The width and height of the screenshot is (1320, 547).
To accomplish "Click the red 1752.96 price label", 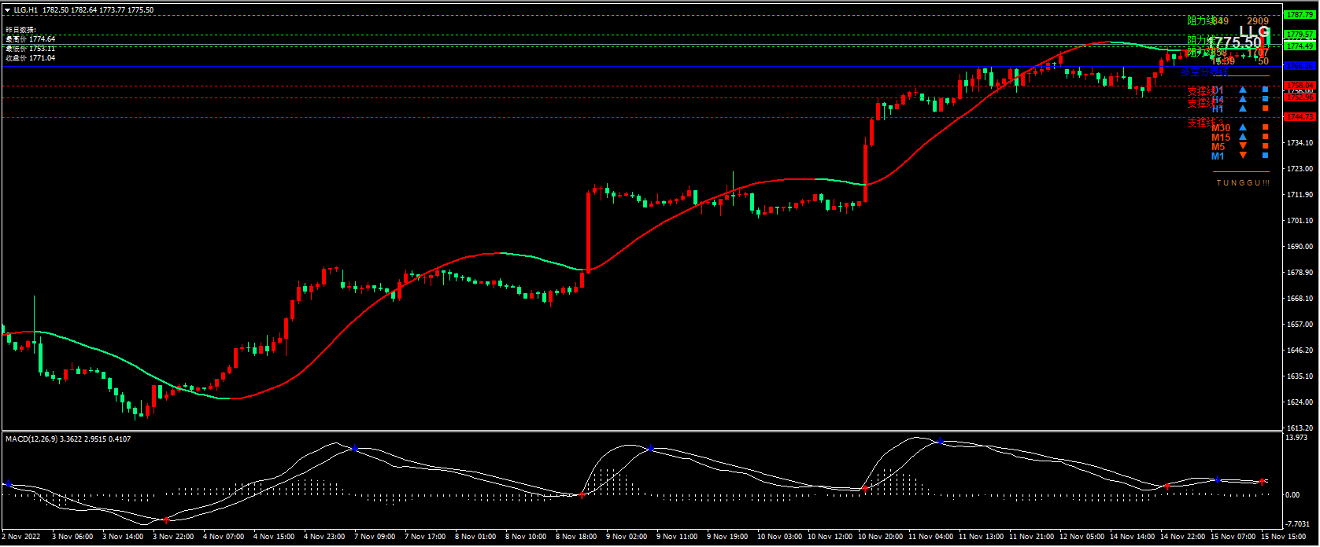I will (1300, 97).
